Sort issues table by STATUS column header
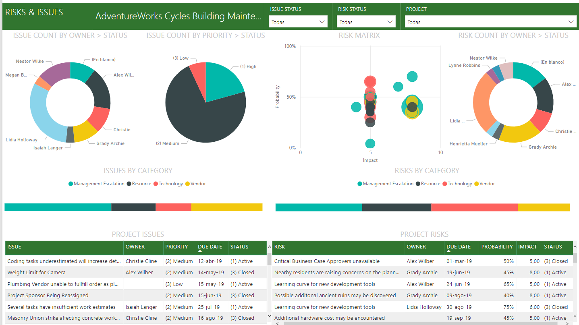This screenshot has width=579, height=325. tap(247, 247)
